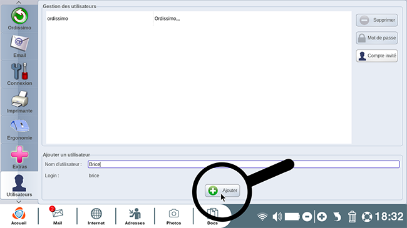
Task: Select the Utilisateurs section
Action: 19,186
